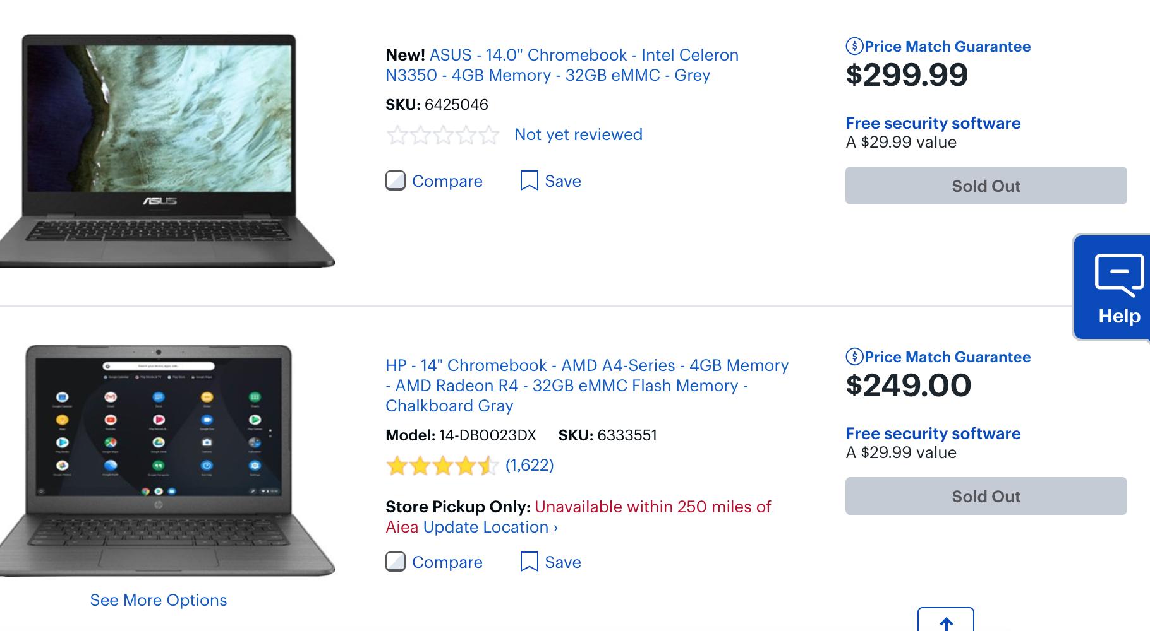Click the dollar icon by HP Price Match Guarantee

[x=854, y=357]
